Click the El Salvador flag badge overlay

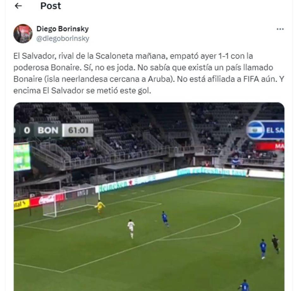point(255,130)
